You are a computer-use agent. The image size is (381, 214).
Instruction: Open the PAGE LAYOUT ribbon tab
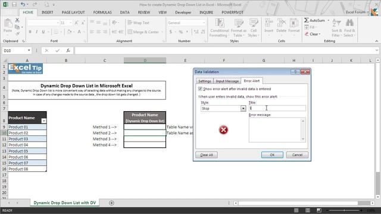73,12
